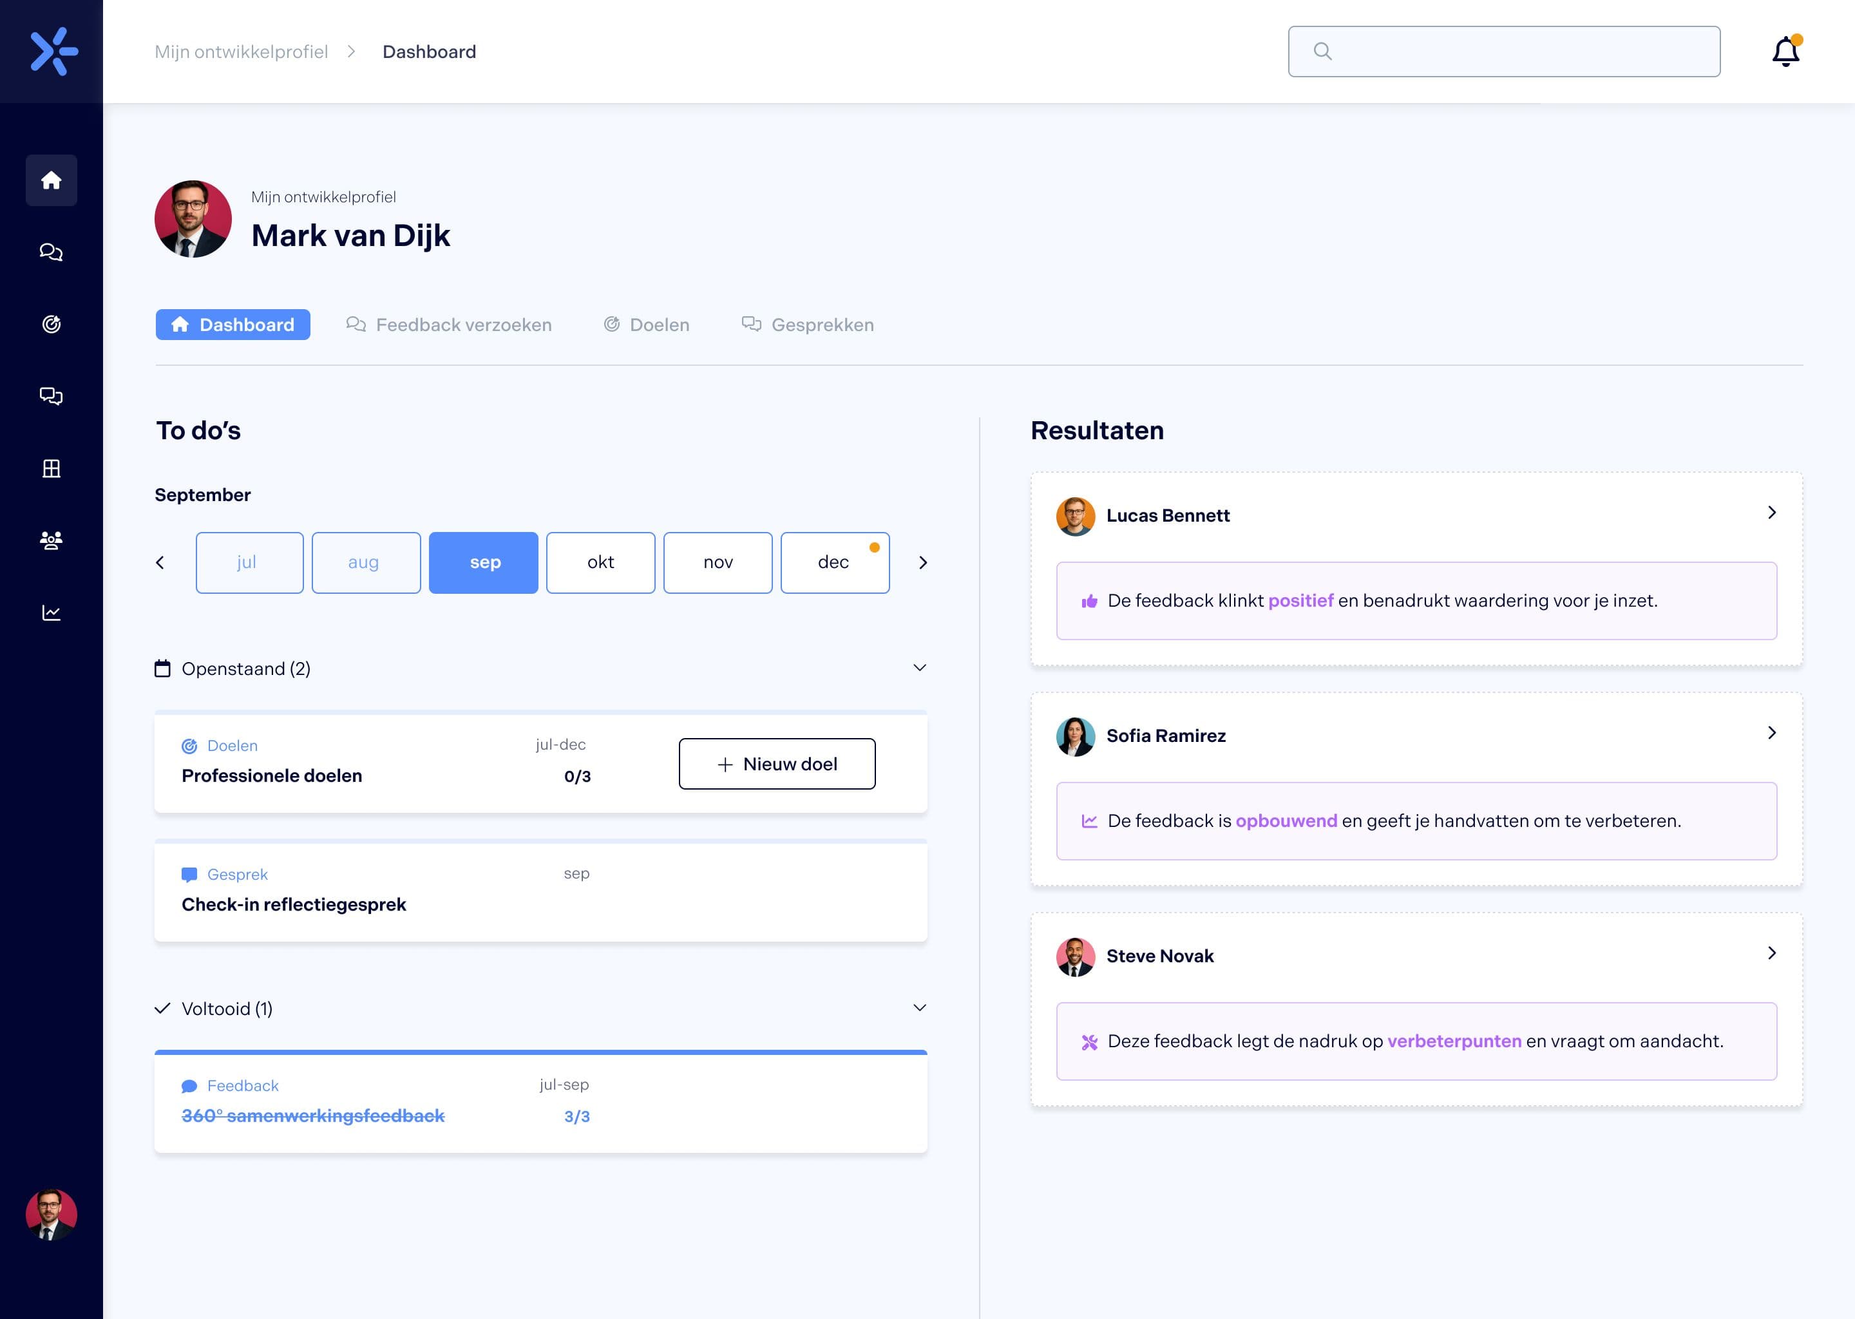This screenshot has width=1855, height=1319.
Task: Open the notification bell
Action: 1784,50
